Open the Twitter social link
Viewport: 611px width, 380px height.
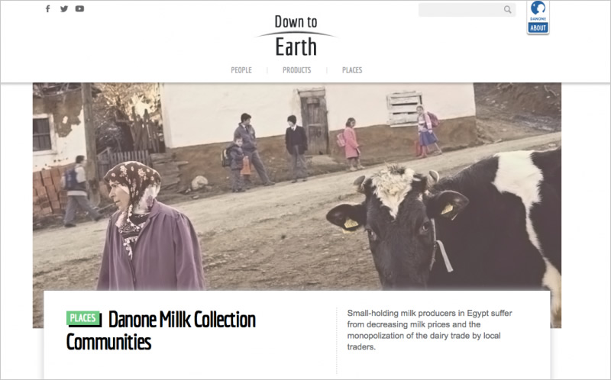(64, 8)
